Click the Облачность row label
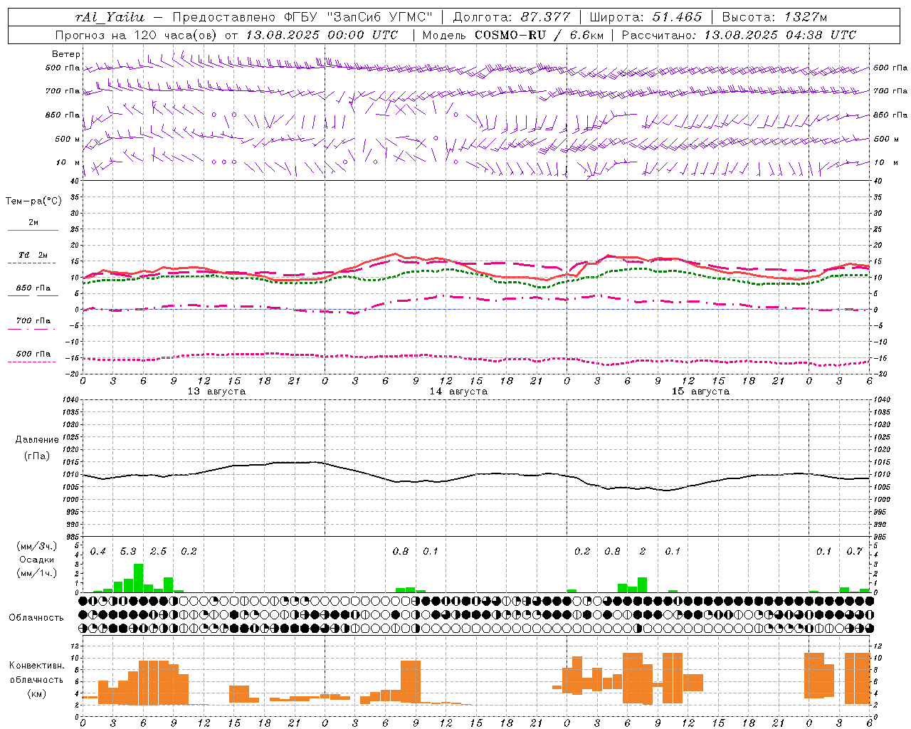 [x=36, y=618]
